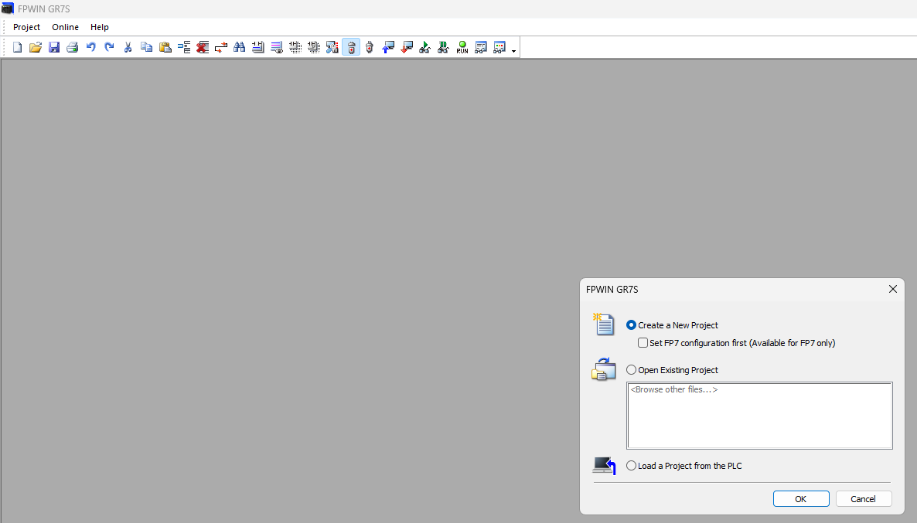Redo the last undone action

[109, 47]
